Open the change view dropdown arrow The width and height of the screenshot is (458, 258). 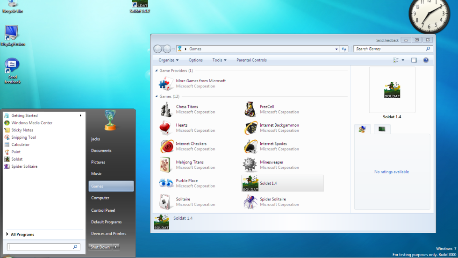pyautogui.click(x=403, y=60)
